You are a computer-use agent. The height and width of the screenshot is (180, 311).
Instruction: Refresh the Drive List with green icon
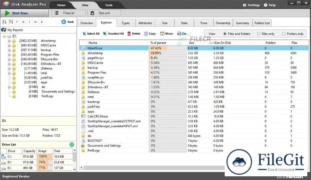pos(72,145)
